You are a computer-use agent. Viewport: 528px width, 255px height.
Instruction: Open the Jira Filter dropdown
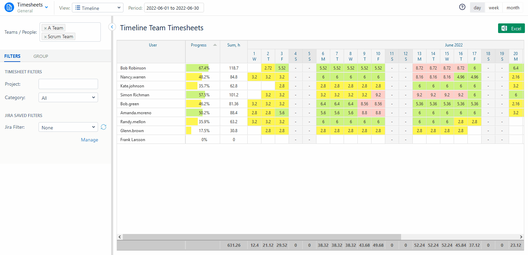click(68, 127)
